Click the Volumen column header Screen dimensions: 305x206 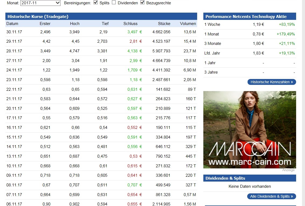pyautogui.click(x=188, y=24)
